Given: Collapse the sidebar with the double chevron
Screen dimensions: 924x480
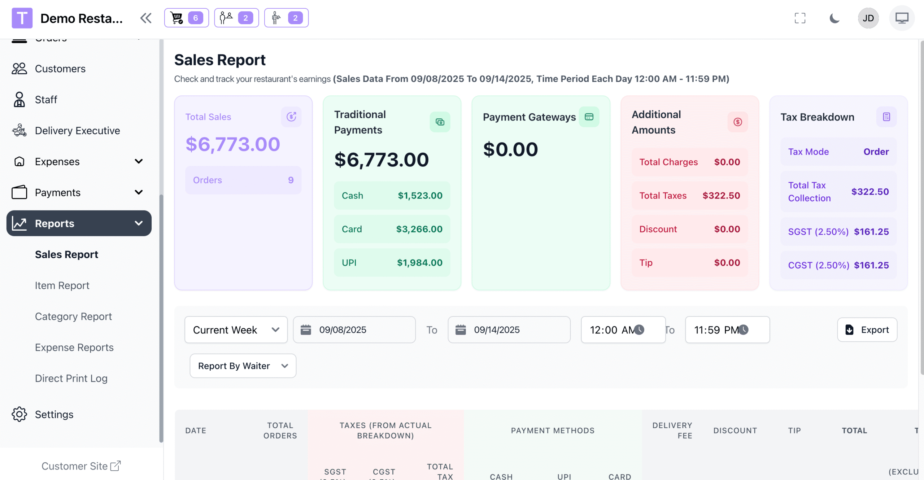Looking at the screenshot, I should click(x=146, y=17).
